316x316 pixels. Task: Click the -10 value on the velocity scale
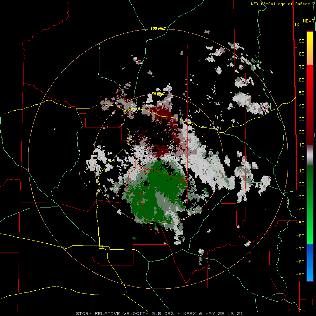point(300,171)
